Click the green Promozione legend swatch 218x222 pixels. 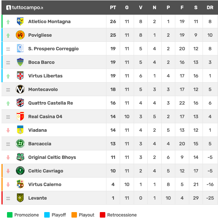tap(10, 215)
